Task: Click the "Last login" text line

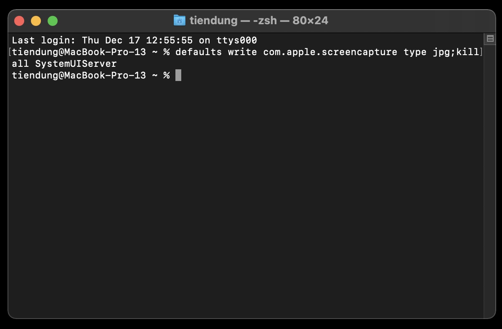Action: [x=134, y=40]
